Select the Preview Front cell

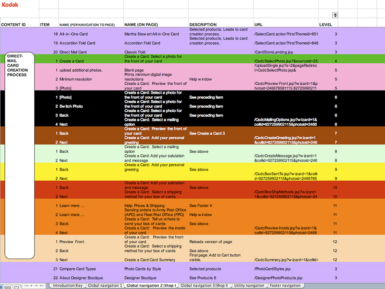[72, 242]
